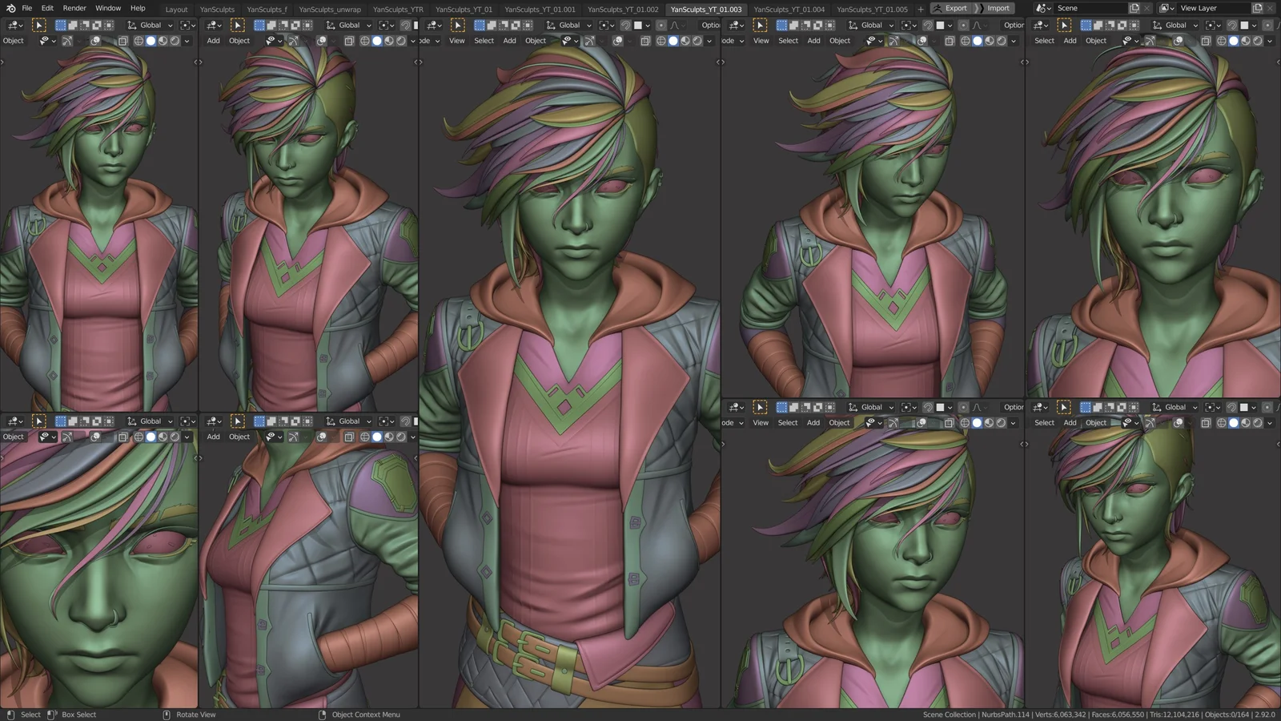The image size is (1281, 721).
Task: Switch to the YanSculpts_unwrap workspace tab
Action: point(330,9)
